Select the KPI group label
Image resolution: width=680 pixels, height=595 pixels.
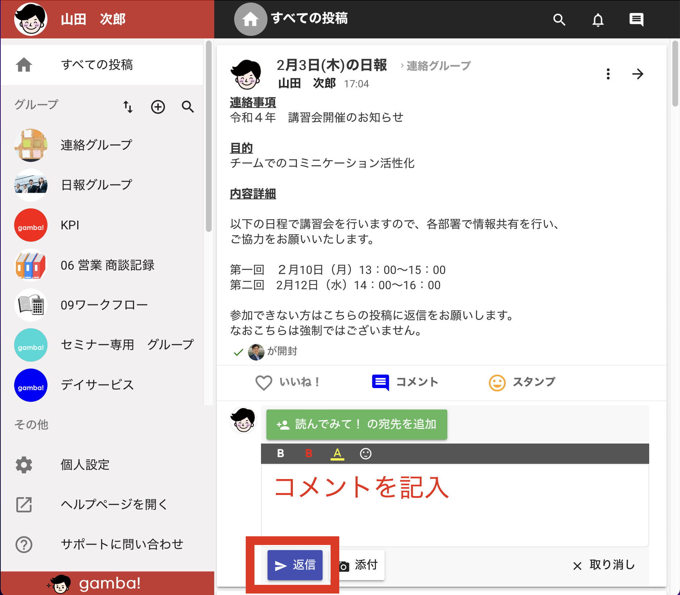tap(70, 225)
